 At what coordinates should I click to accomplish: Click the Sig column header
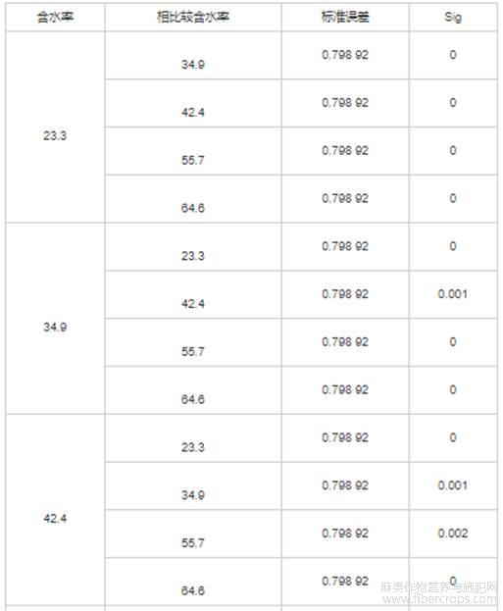[x=453, y=17]
